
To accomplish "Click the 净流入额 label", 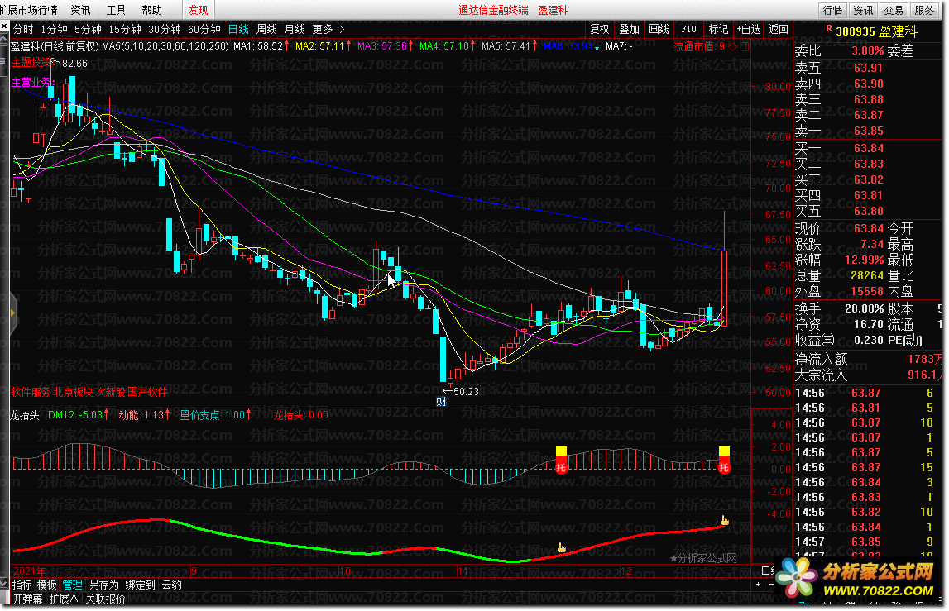I will [x=821, y=360].
